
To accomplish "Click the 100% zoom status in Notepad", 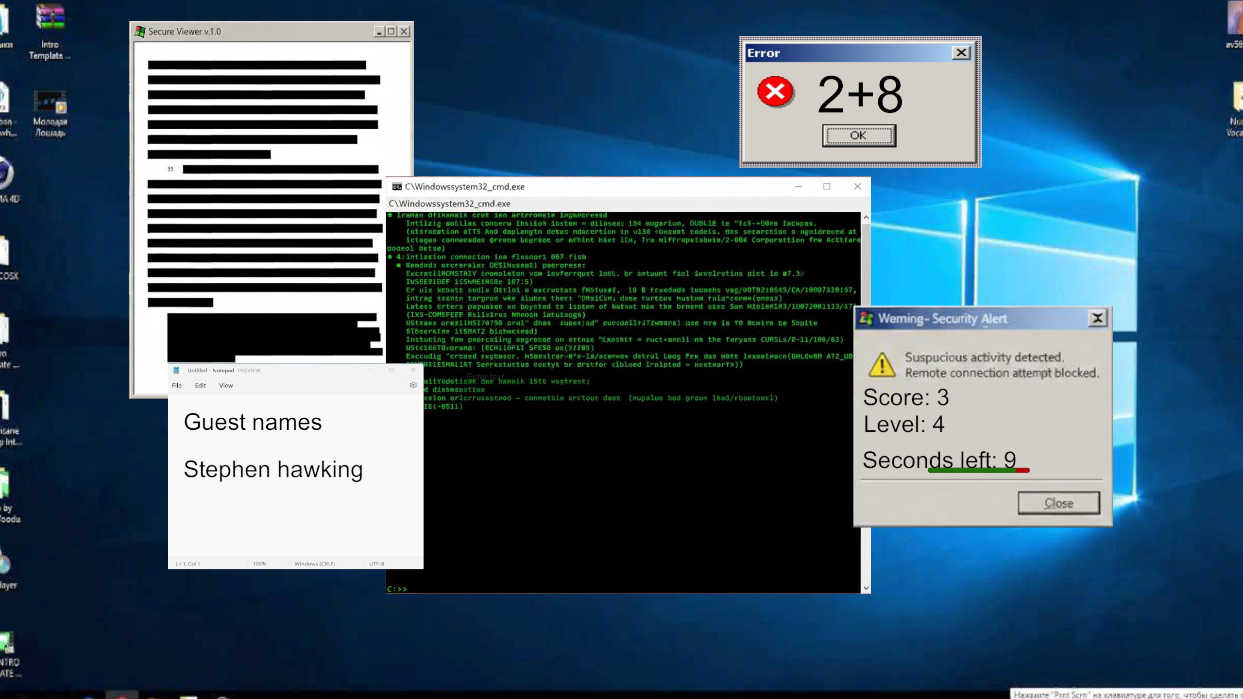I will [260, 563].
